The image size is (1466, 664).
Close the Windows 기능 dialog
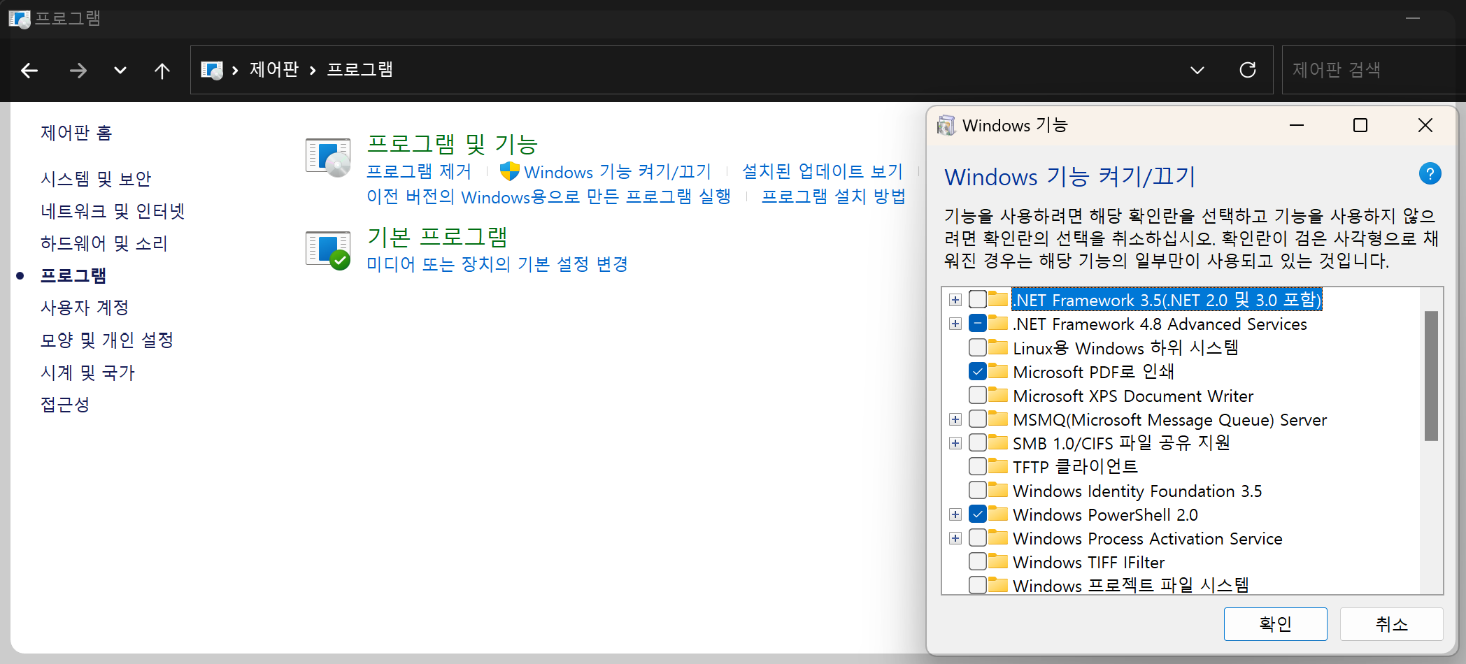click(x=1425, y=126)
